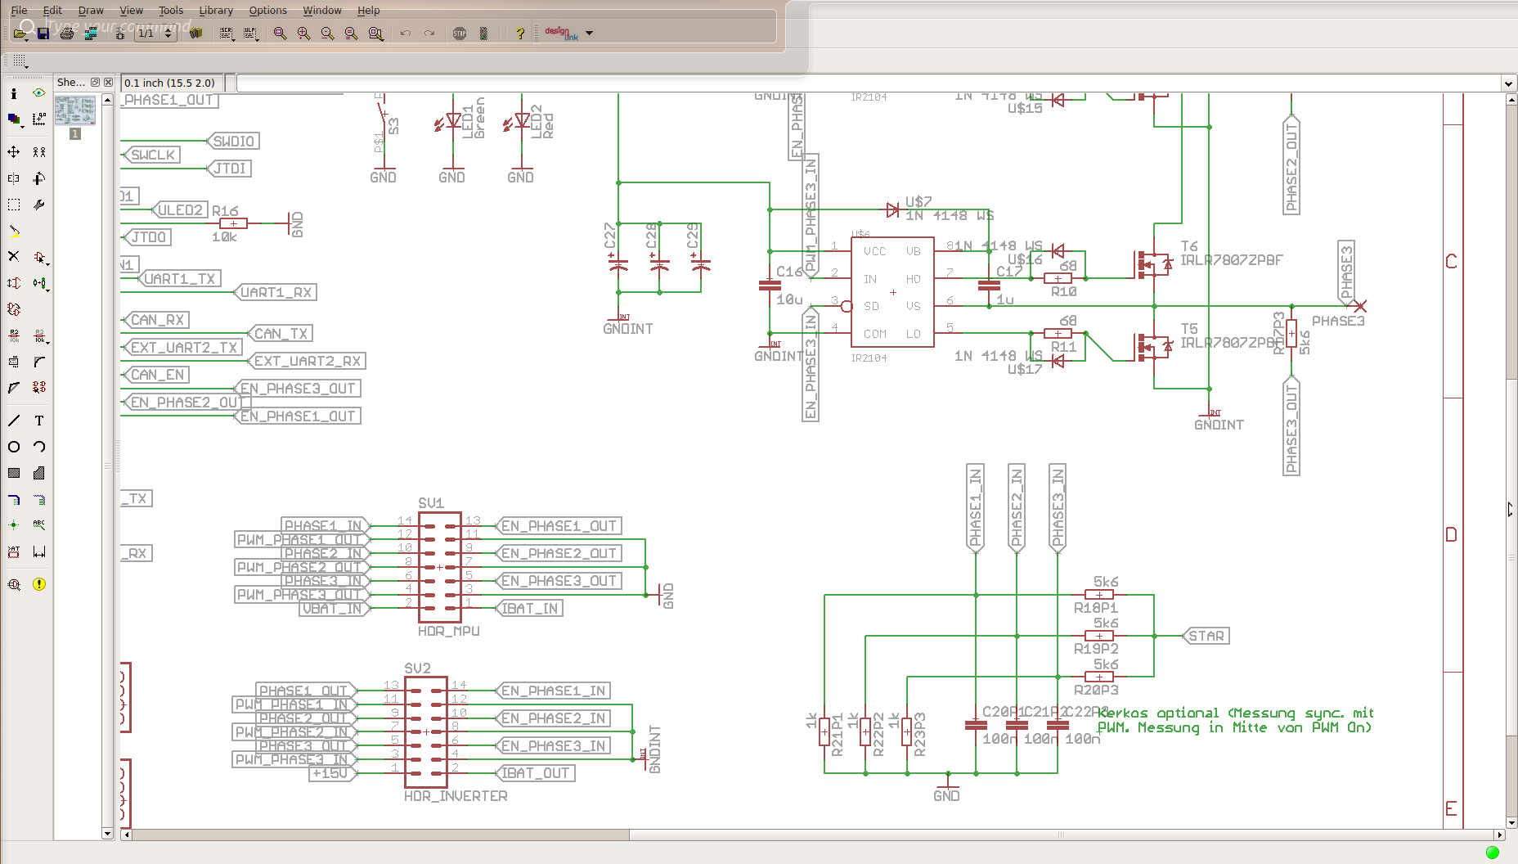Screen dimensions: 1518x864
Task: Select sheet 1 thumbnail
Action: click(x=75, y=110)
